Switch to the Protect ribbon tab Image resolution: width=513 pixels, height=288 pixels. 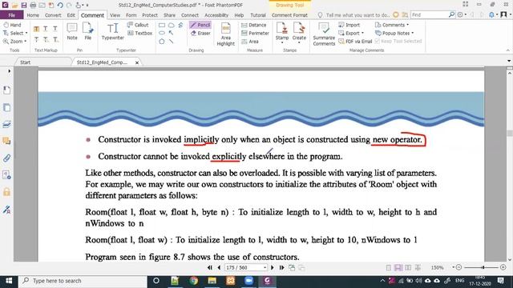tap(150, 15)
